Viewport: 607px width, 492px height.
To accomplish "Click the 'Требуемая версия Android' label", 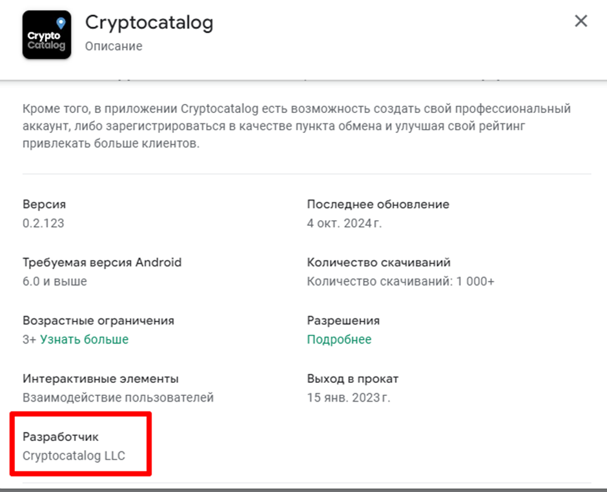I will pyautogui.click(x=102, y=263).
